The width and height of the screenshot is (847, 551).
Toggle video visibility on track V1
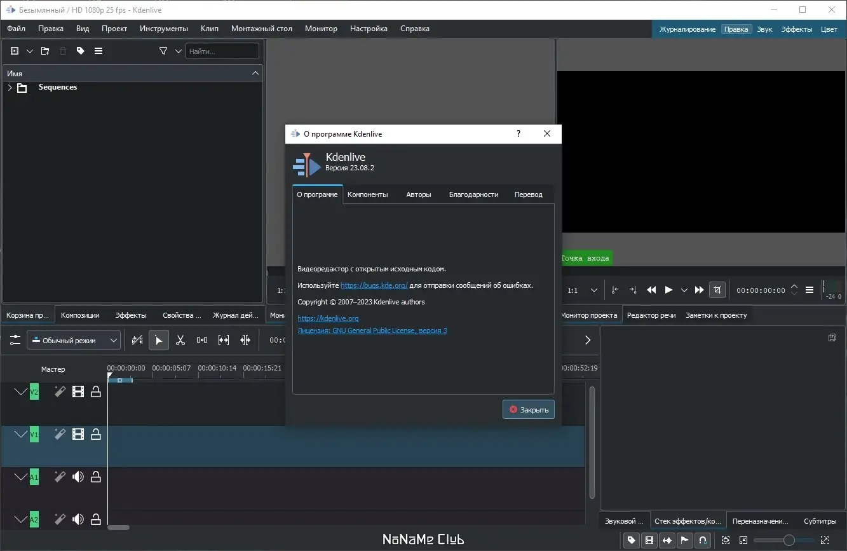click(78, 435)
